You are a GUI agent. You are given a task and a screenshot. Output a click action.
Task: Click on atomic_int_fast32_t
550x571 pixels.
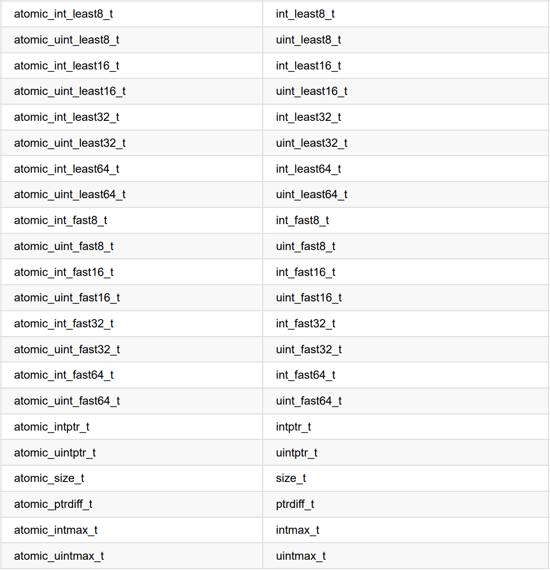(64, 324)
